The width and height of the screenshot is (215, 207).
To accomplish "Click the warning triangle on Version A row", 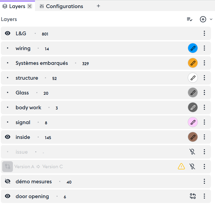I will (x=181, y=167).
